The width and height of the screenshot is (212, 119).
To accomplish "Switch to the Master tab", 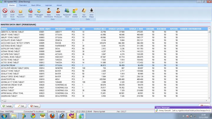I will 12,5.
